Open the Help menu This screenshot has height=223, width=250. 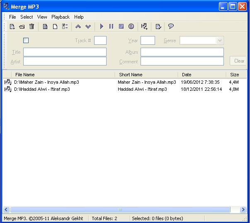pos(79,17)
